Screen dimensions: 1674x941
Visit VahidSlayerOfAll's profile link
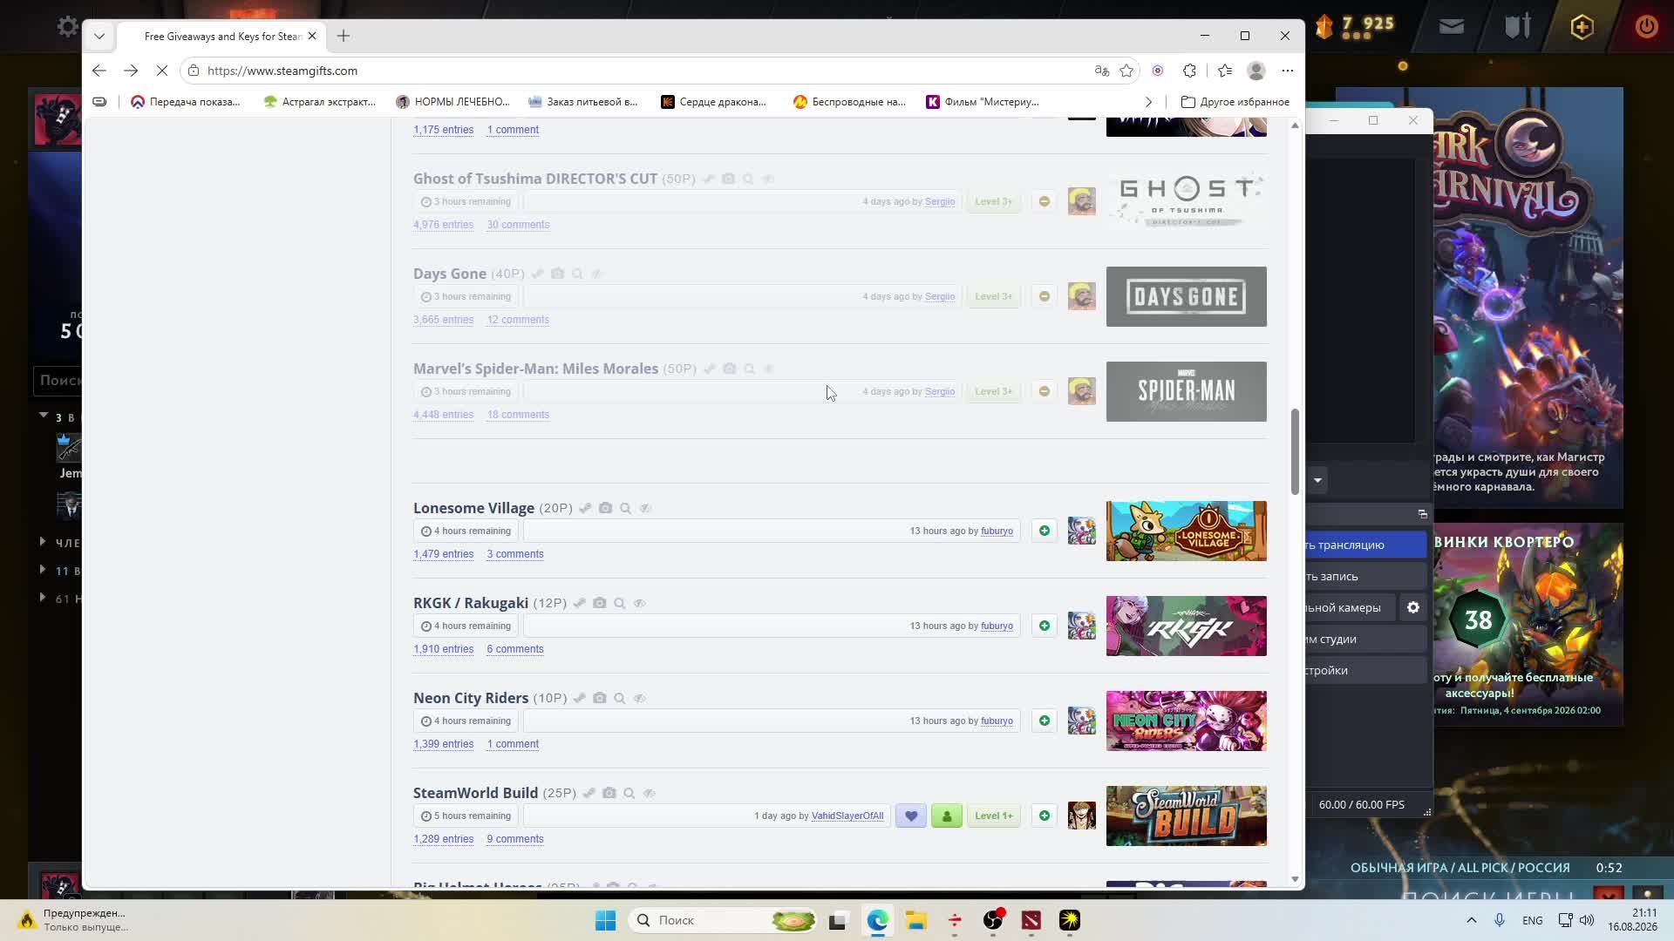[x=847, y=816]
